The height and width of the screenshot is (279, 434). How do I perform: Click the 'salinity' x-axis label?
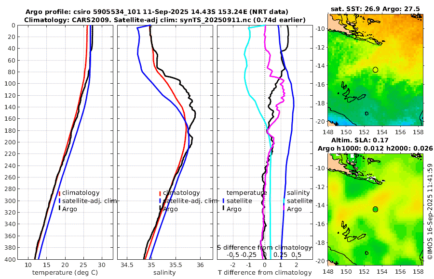pyautogui.click(x=165, y=273)
